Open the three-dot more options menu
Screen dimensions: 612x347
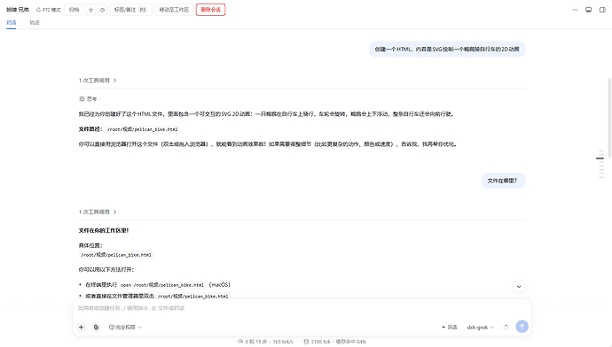coord(575,10)
